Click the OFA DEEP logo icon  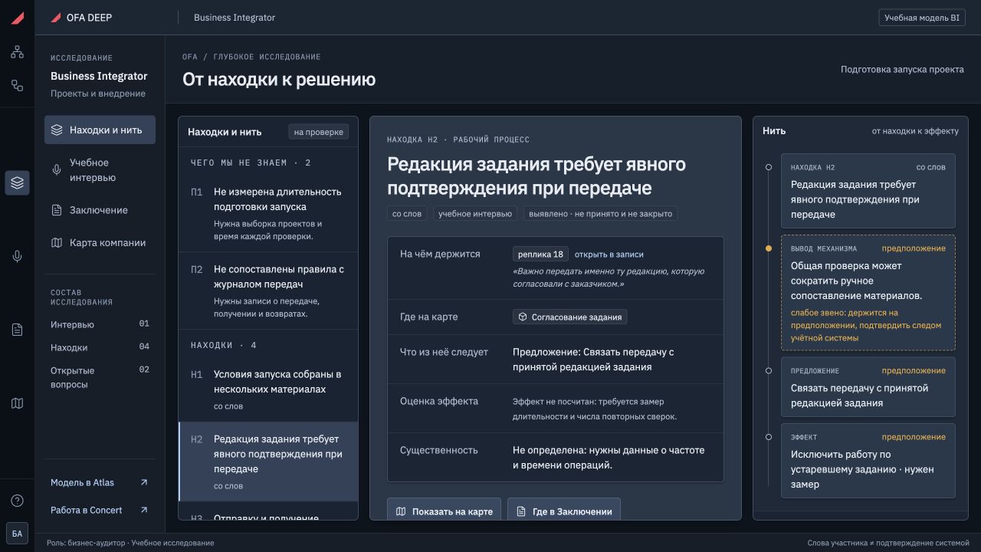(x=56, y=18)
